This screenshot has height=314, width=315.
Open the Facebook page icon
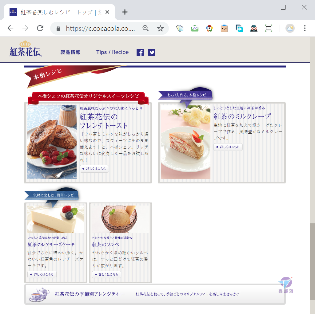(x=140, y=52)
